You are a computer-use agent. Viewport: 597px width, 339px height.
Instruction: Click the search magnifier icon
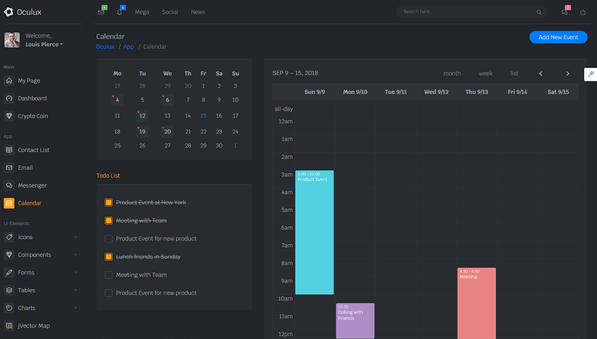539,12
